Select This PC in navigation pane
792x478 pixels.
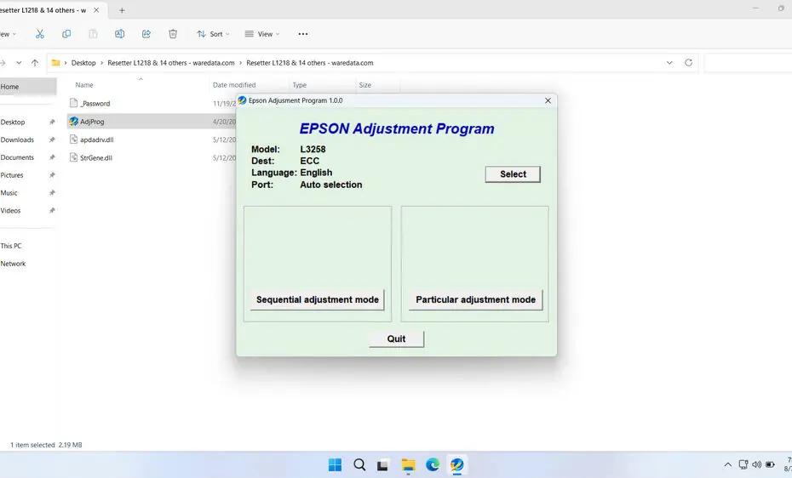(x=11, y=246)
